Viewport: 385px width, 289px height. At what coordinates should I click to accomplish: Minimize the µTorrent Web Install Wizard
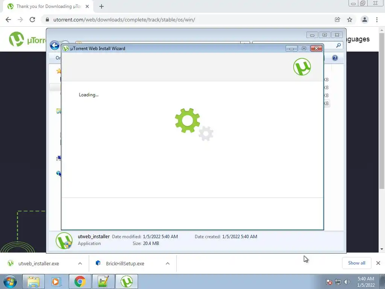click(x=291, y=49)
